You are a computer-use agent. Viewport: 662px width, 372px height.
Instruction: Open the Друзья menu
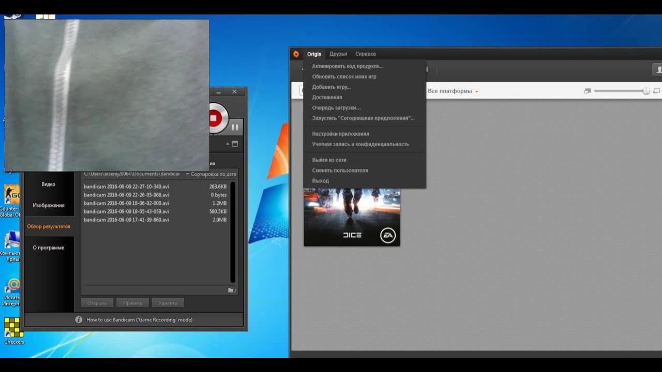pos(338,54)
